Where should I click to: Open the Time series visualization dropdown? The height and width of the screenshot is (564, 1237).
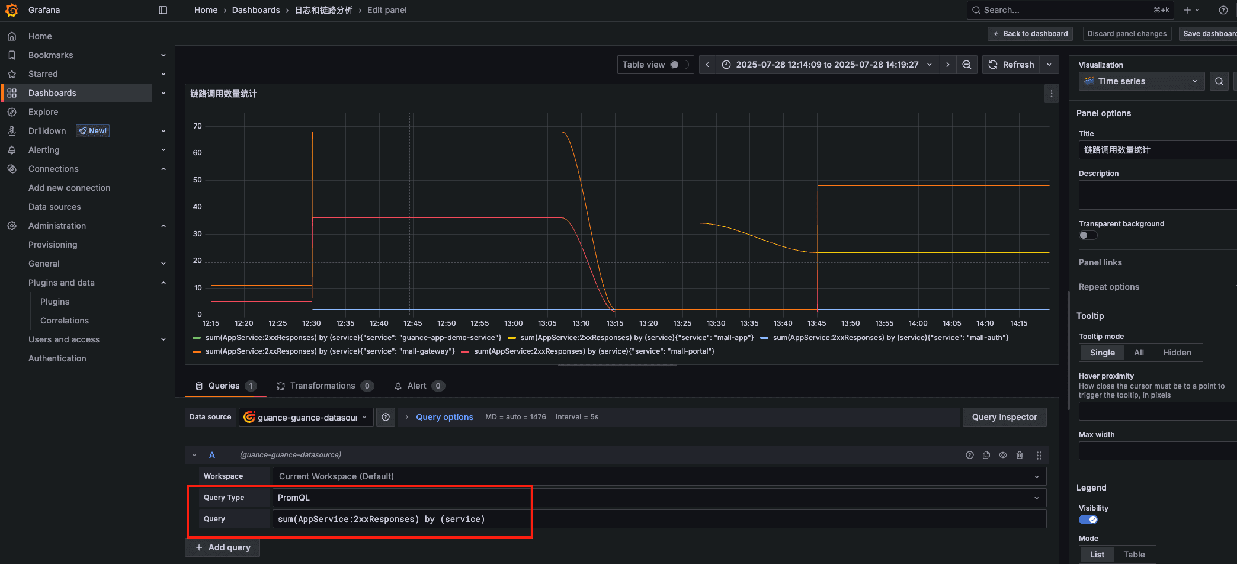click(x=1141, y=81)
